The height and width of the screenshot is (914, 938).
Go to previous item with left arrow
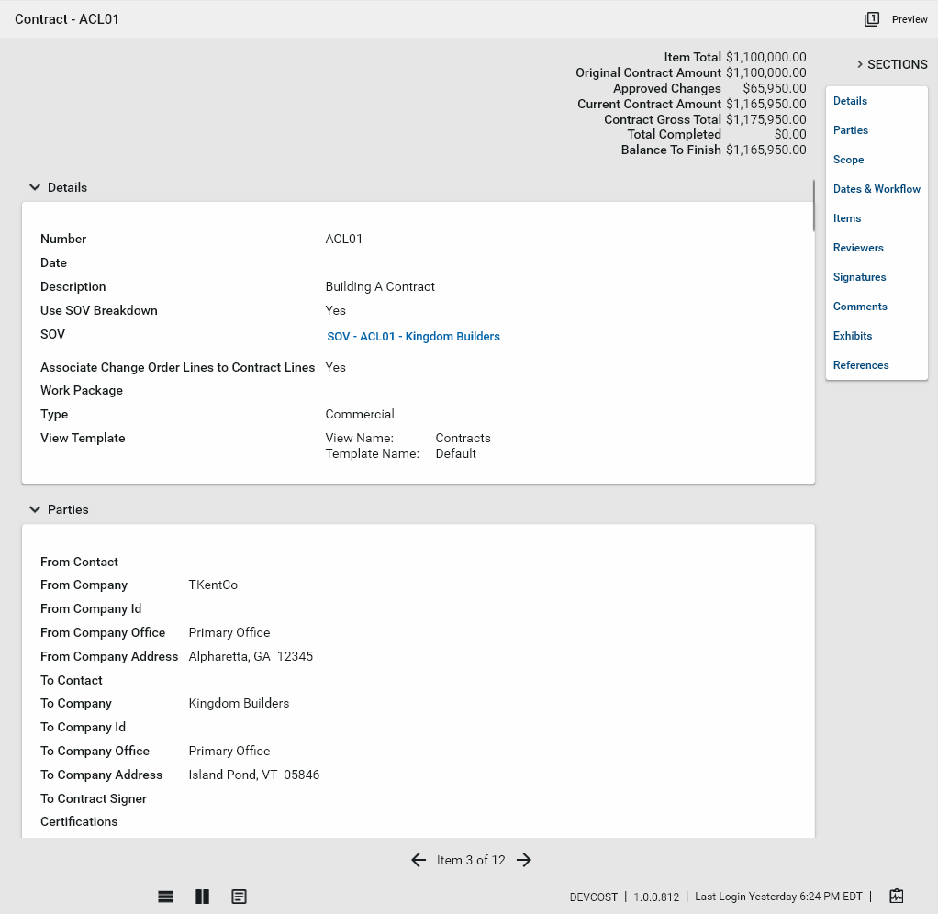pyautogui.click(x=419, y=860)
